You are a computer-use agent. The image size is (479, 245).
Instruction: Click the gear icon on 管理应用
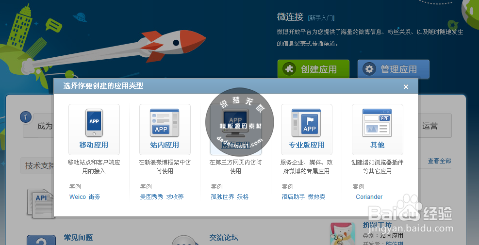pyautogui.click(x=369, y=69)
